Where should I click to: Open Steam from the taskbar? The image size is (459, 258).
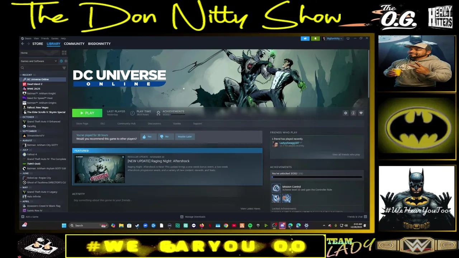point(137,225)
